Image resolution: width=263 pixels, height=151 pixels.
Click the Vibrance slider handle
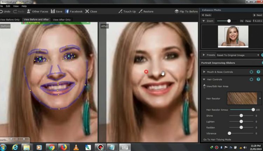pos(229,133)
